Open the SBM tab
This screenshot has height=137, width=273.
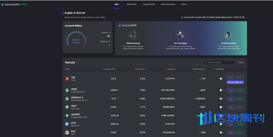coord(116,4)
